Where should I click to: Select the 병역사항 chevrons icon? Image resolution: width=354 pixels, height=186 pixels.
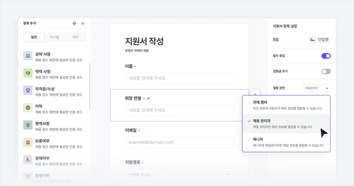[x=28, y=125]
